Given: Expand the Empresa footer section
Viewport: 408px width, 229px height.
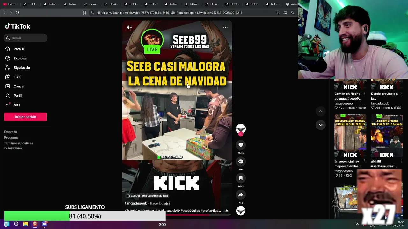Looking at the screenshot, I should (x=11, y=132).
